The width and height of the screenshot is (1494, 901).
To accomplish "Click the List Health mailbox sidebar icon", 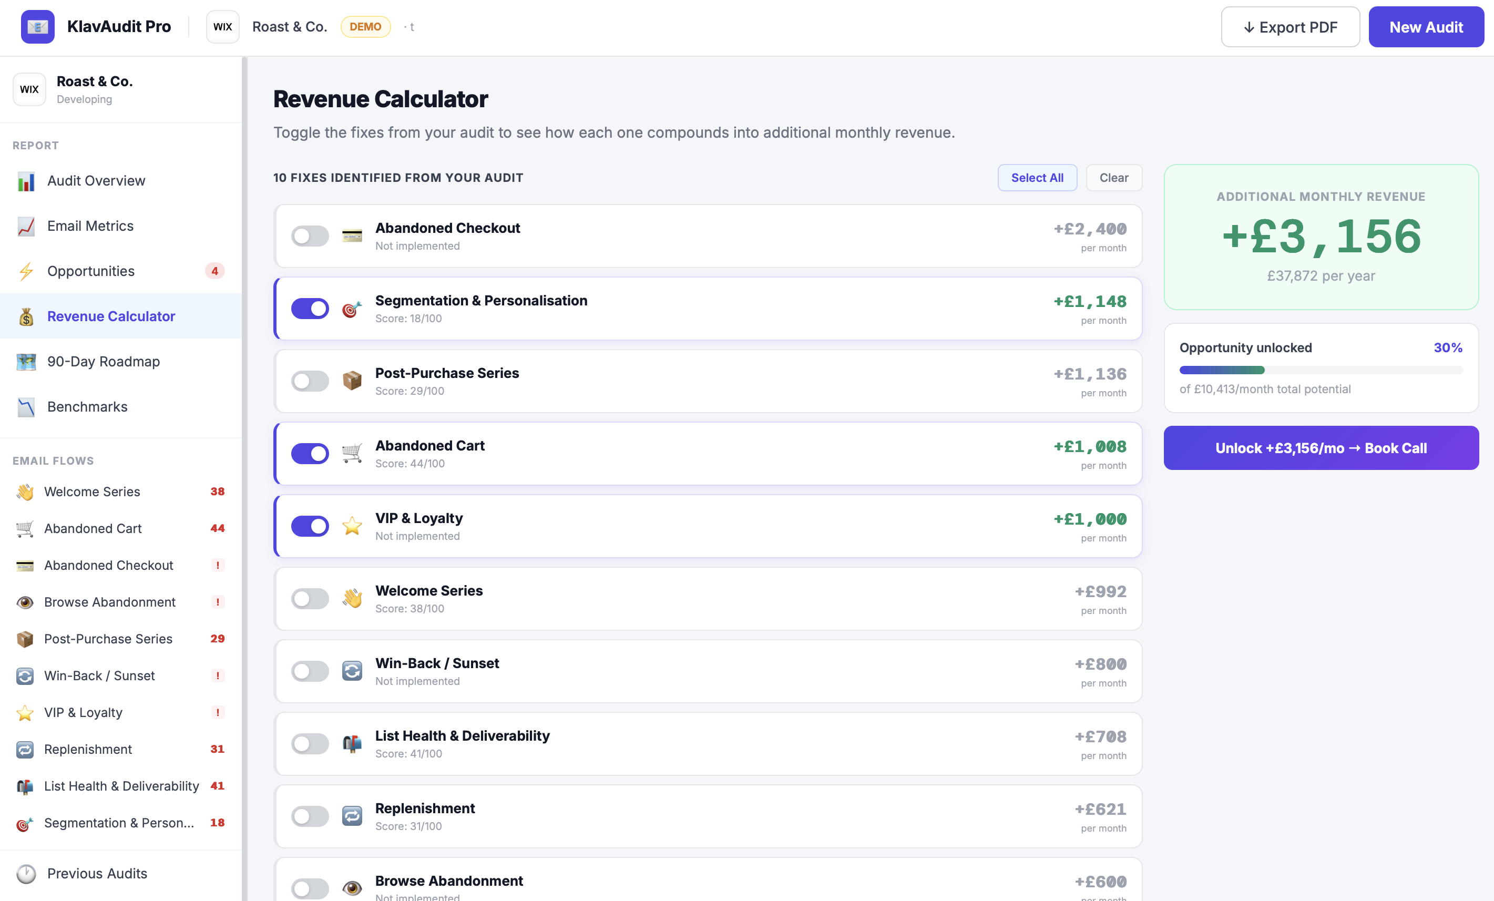I will click(x=25, y=787).
